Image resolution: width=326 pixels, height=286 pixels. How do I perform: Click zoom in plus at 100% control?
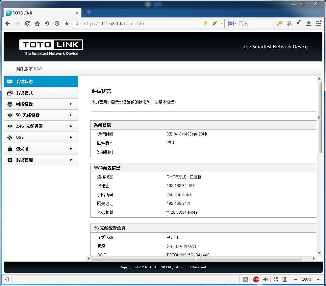pyautogui.click(x=318, y=279)
